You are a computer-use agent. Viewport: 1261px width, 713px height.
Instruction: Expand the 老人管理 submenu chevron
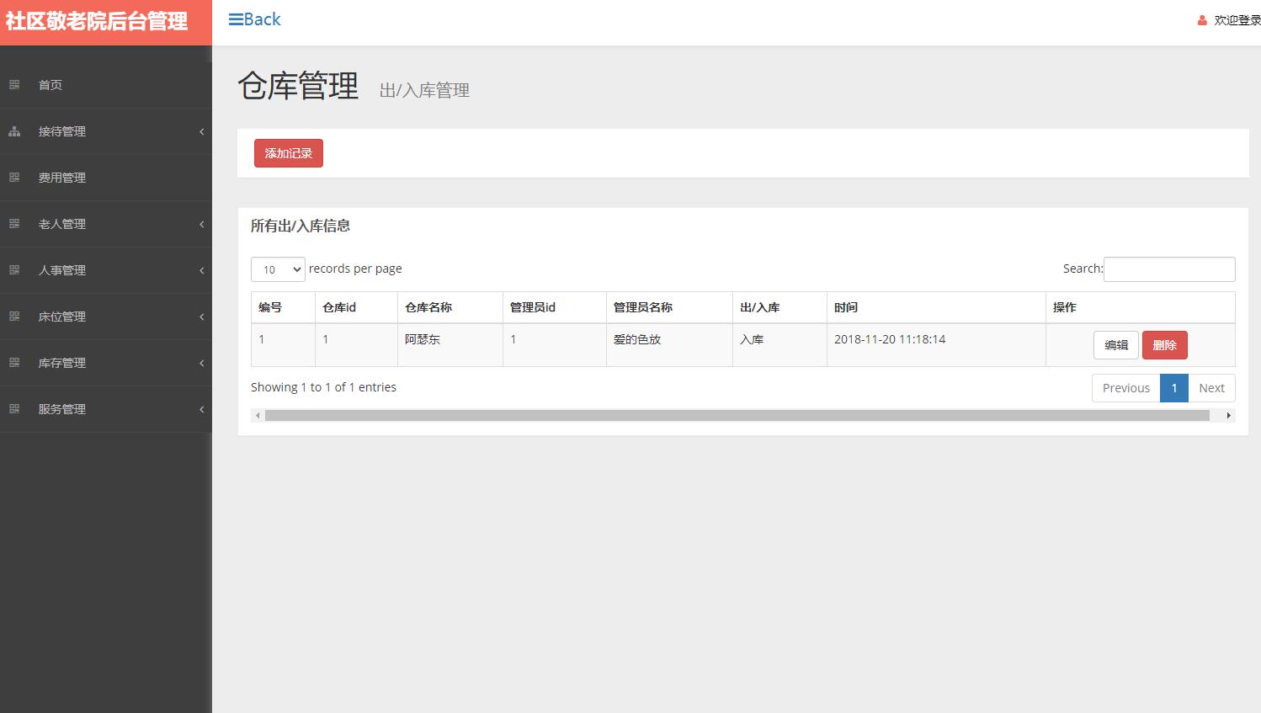(201, 224)
